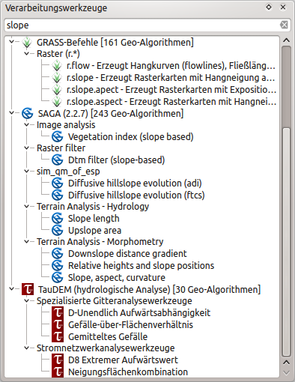Select 'Slope length' algorithm text

point(94,219)
